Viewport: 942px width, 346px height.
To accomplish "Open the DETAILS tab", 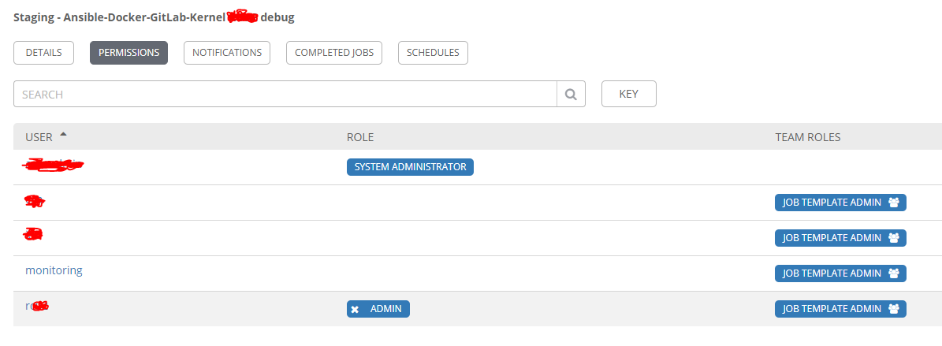I will coord(44,52).
